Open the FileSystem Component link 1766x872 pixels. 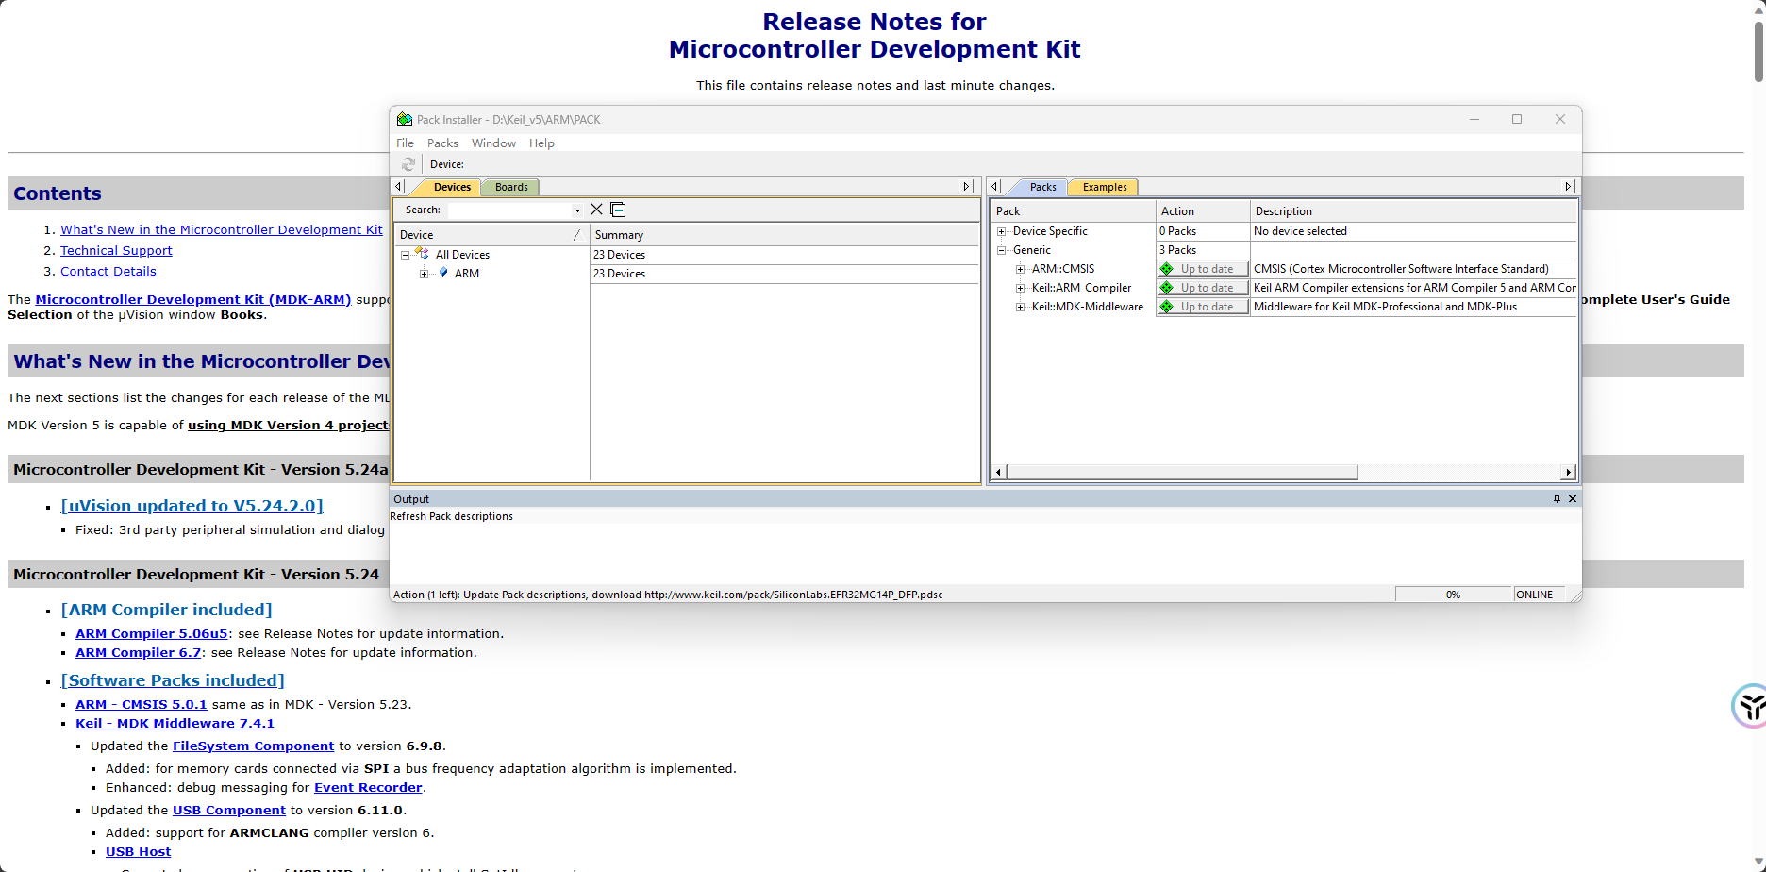coord(253,746)
